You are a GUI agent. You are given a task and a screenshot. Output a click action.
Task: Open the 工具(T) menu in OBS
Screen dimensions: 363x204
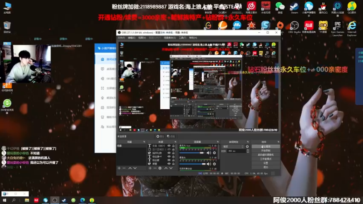coord(182,38)
